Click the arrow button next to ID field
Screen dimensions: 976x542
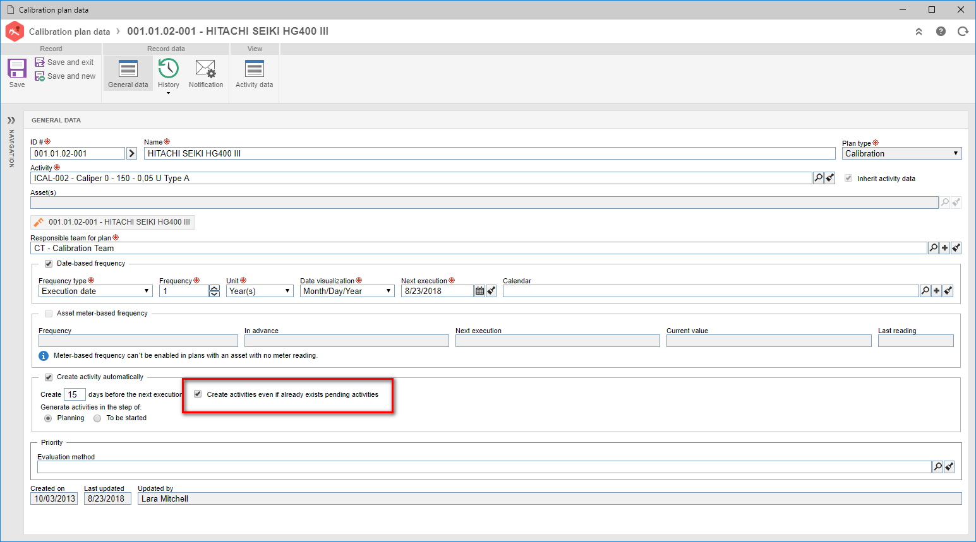pyautogui.click(x=132, y=153)
